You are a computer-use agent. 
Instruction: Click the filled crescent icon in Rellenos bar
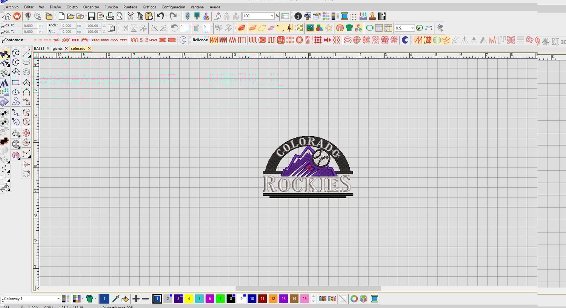[x=405, y=40]
